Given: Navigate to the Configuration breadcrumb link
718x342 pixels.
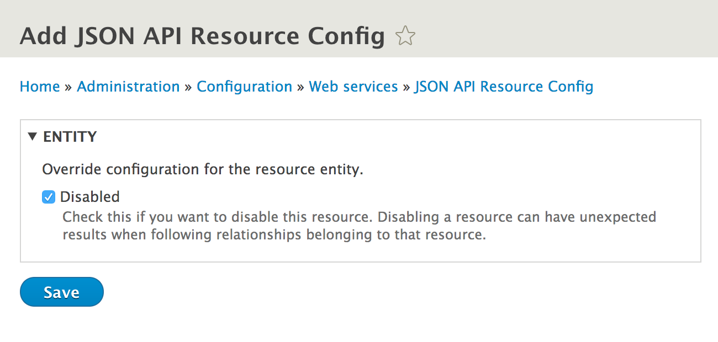Looking at the screenshot, I should 244,87.
